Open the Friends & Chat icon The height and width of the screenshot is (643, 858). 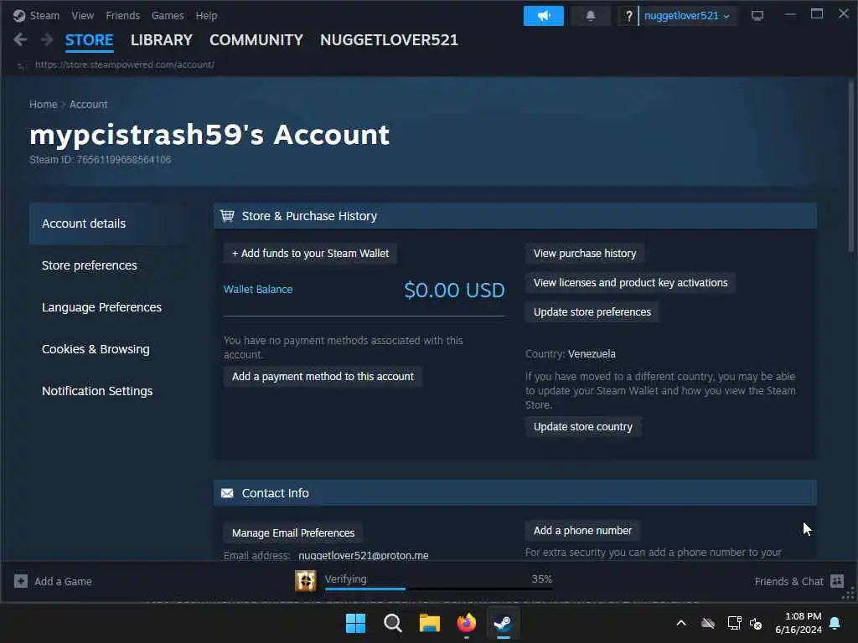coord(837,581)
